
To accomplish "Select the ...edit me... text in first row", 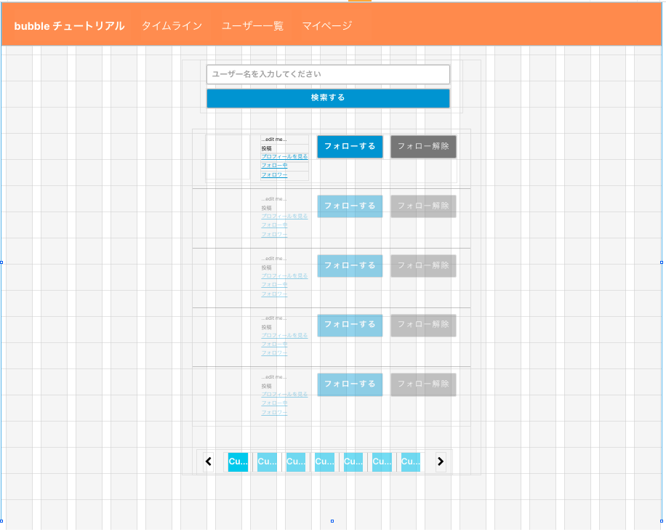I will coord(274,140).
